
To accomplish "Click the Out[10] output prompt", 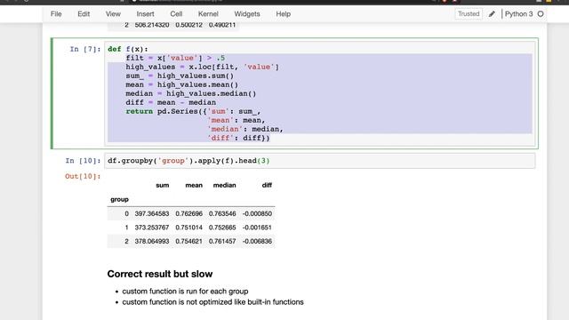I will click(x=83, y=176).
